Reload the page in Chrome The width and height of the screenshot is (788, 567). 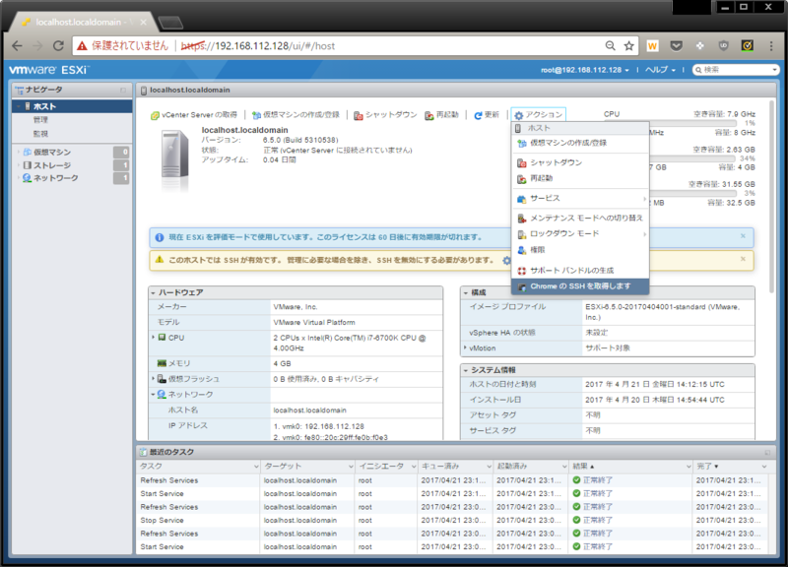(58, 45)
